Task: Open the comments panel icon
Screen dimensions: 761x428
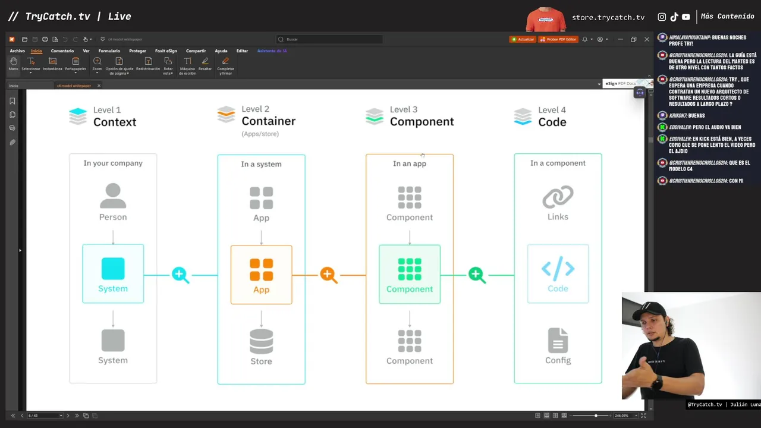Action: coord(12,128)
